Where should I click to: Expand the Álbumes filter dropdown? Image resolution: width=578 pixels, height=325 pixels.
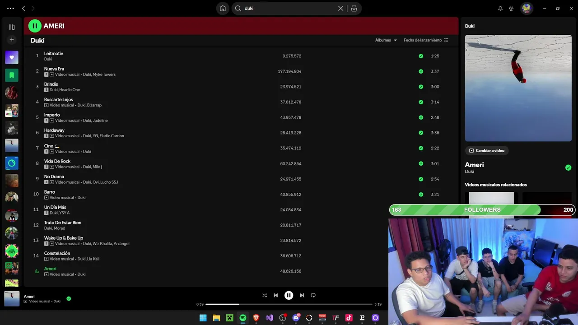click(x=386, y=40)
